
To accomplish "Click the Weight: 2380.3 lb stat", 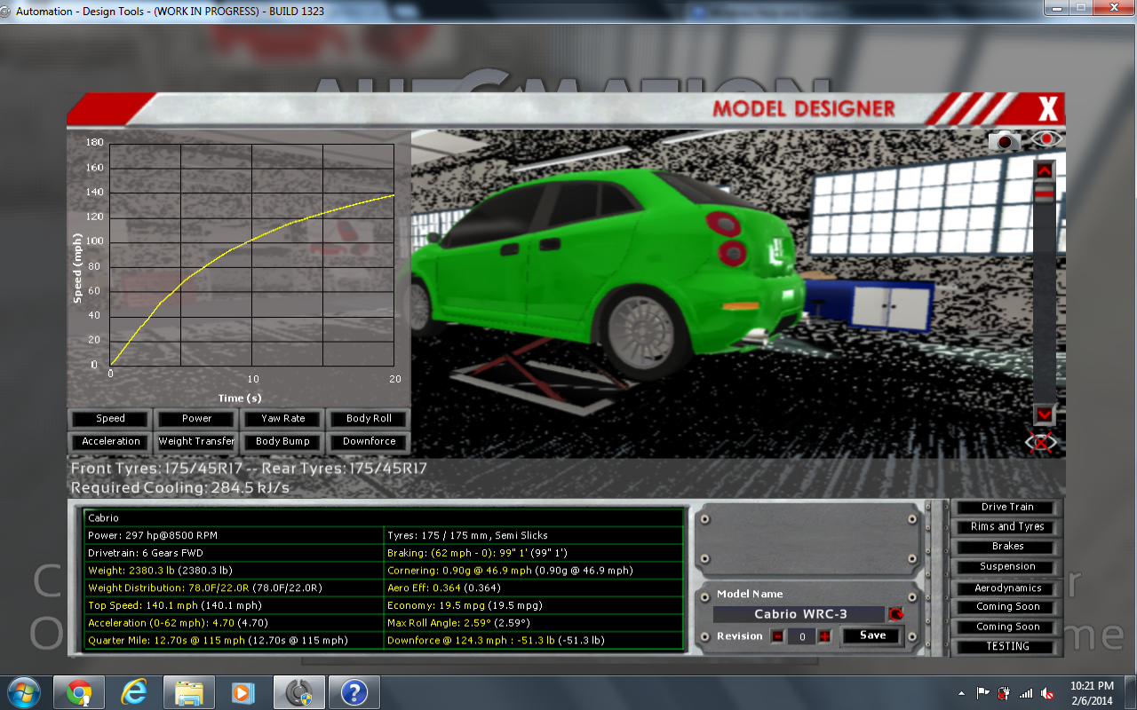I will click(x=234, y=571).
